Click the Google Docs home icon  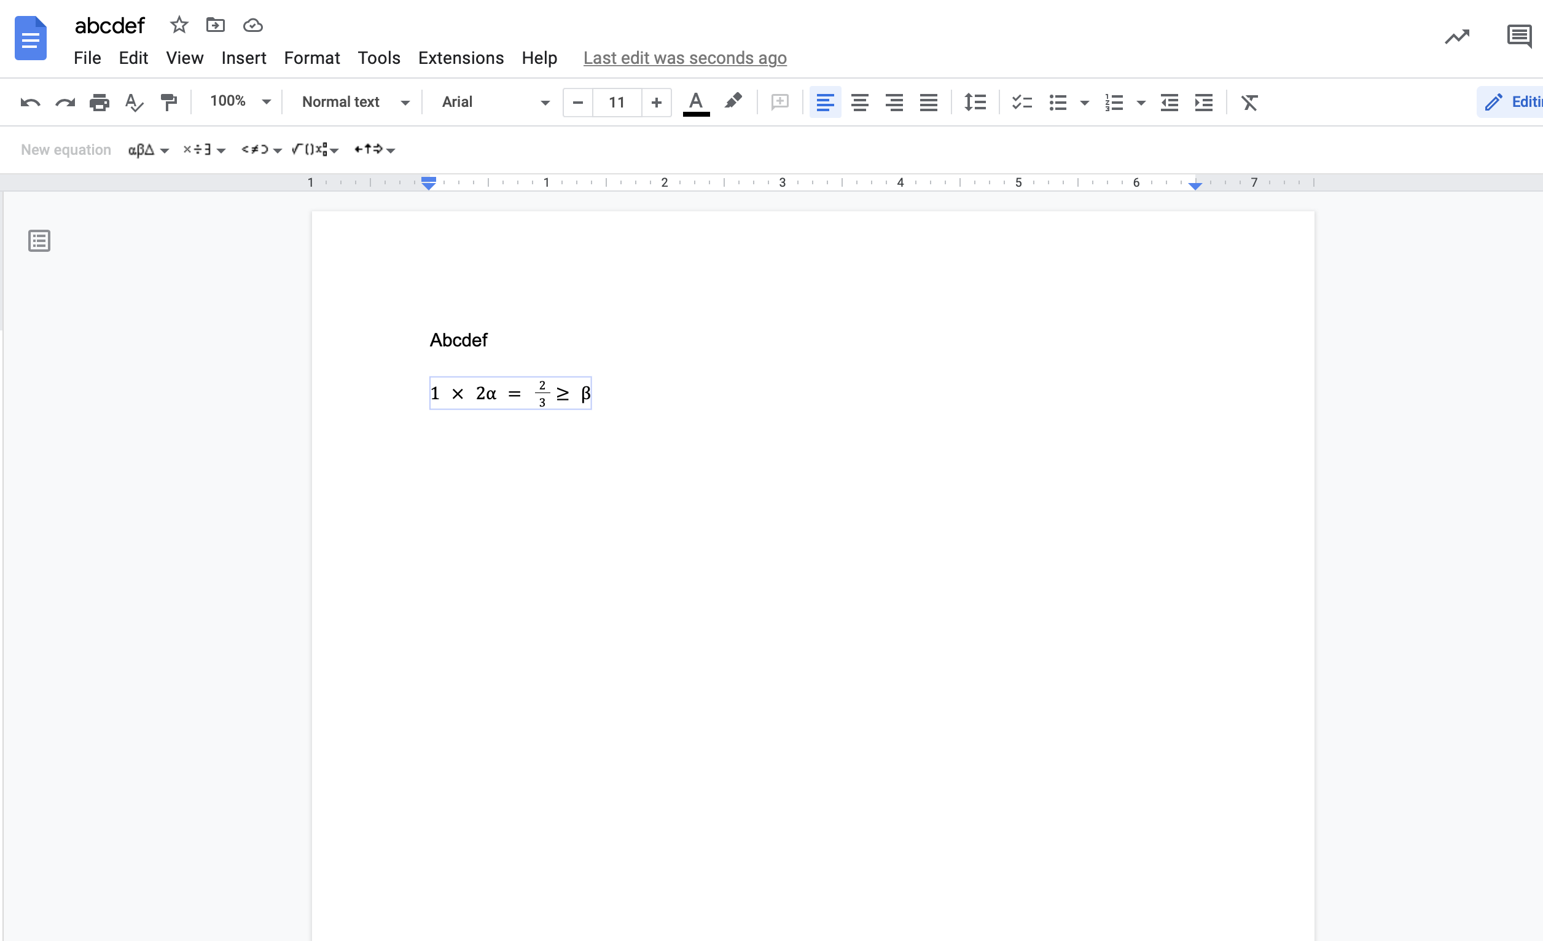click(31, 39)
